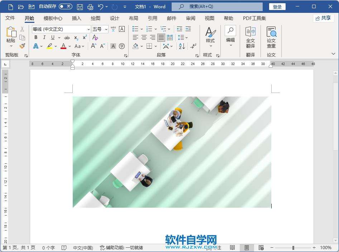
Task: Click the 论文查重 paper check icon
Action: pos(271,37)
